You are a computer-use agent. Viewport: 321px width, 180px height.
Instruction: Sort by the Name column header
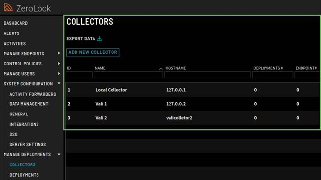[x=100, y=68]
